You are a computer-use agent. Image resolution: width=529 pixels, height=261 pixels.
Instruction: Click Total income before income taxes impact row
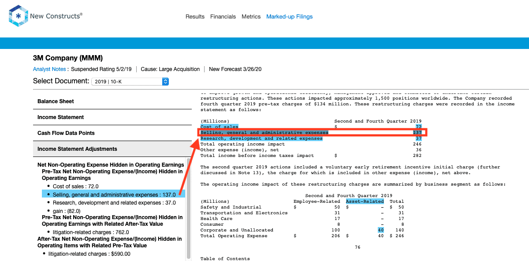(x=311, y=156)
